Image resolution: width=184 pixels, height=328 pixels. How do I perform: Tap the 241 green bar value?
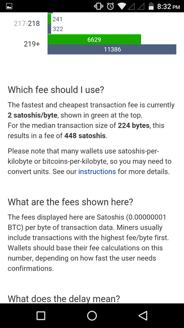(x=57, y=19)
